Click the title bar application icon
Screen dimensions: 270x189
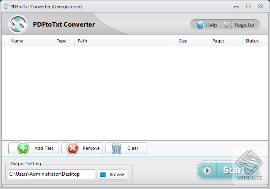6,6
